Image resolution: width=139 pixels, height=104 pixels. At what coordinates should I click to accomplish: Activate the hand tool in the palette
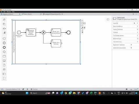[4, 20]
